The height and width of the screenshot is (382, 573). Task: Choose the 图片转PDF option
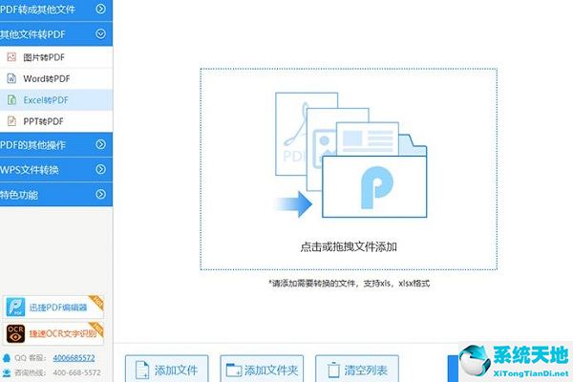(x=56, y=57)
